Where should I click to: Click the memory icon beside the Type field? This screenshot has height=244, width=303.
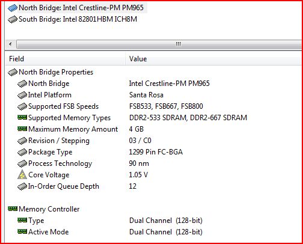coord(22,221)
